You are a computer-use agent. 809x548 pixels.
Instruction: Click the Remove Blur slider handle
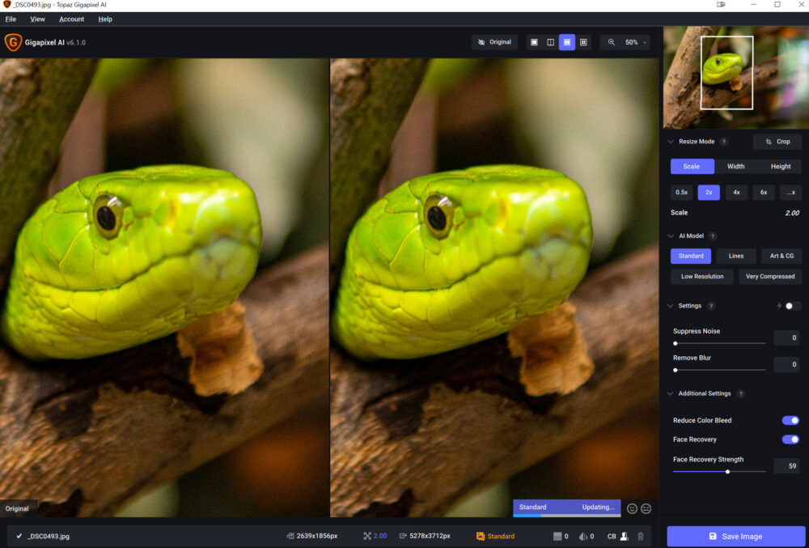[x=676, y=371]
